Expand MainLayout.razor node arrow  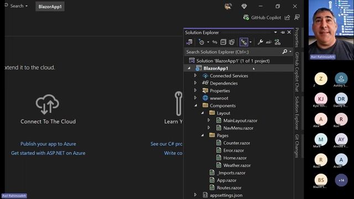209,121
